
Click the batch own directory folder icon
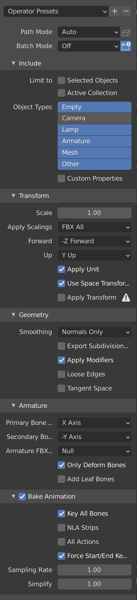pyautogui.click(x=126, y=46)
